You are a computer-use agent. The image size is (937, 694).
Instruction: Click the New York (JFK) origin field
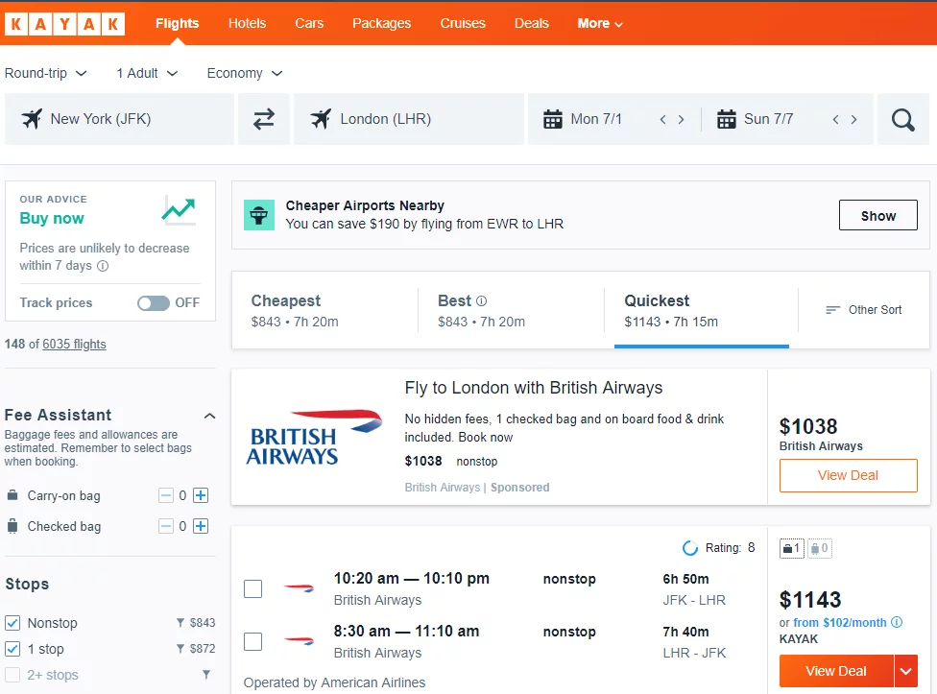point(119,119)
